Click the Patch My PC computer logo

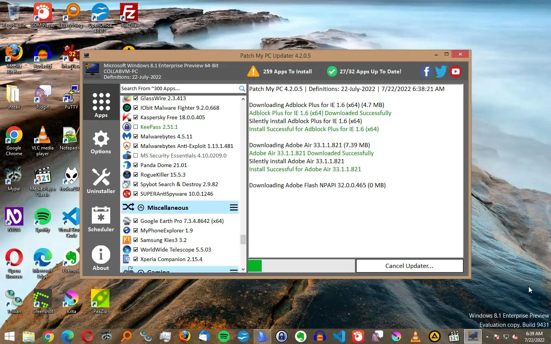pos(93,71)
